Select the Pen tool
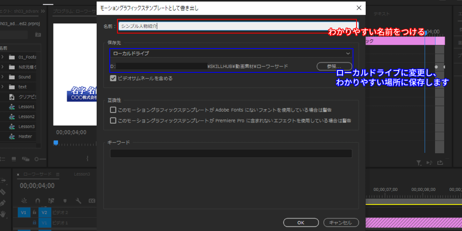Screen dimensions: 462x231 [x=3, y=203]
